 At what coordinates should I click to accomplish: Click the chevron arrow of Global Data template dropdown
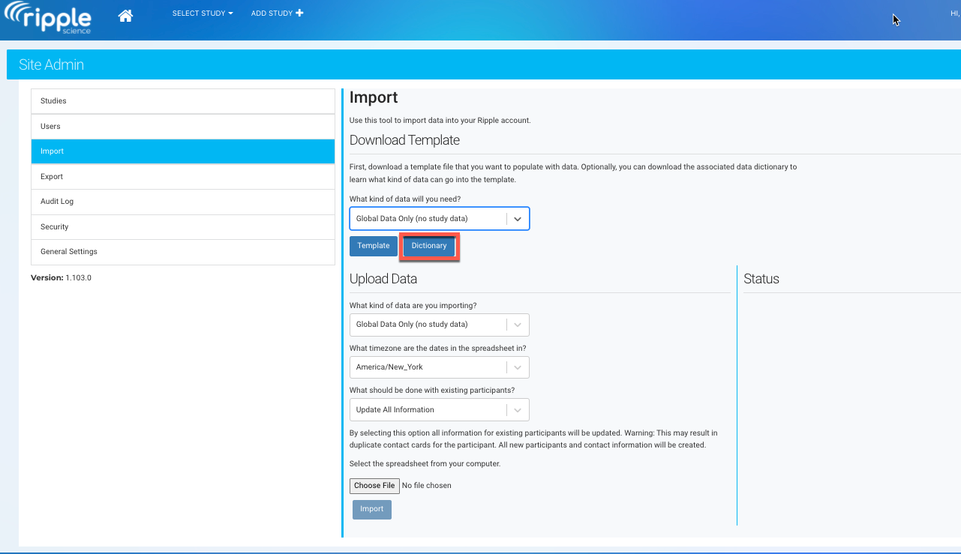(518, 219)
